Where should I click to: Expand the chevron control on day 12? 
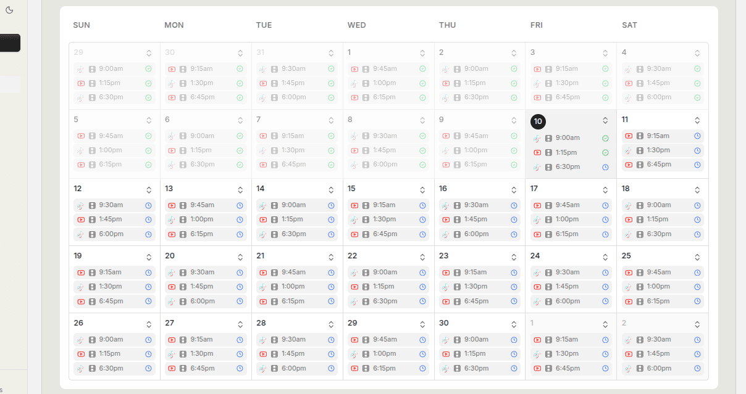(x=148, y=189)
